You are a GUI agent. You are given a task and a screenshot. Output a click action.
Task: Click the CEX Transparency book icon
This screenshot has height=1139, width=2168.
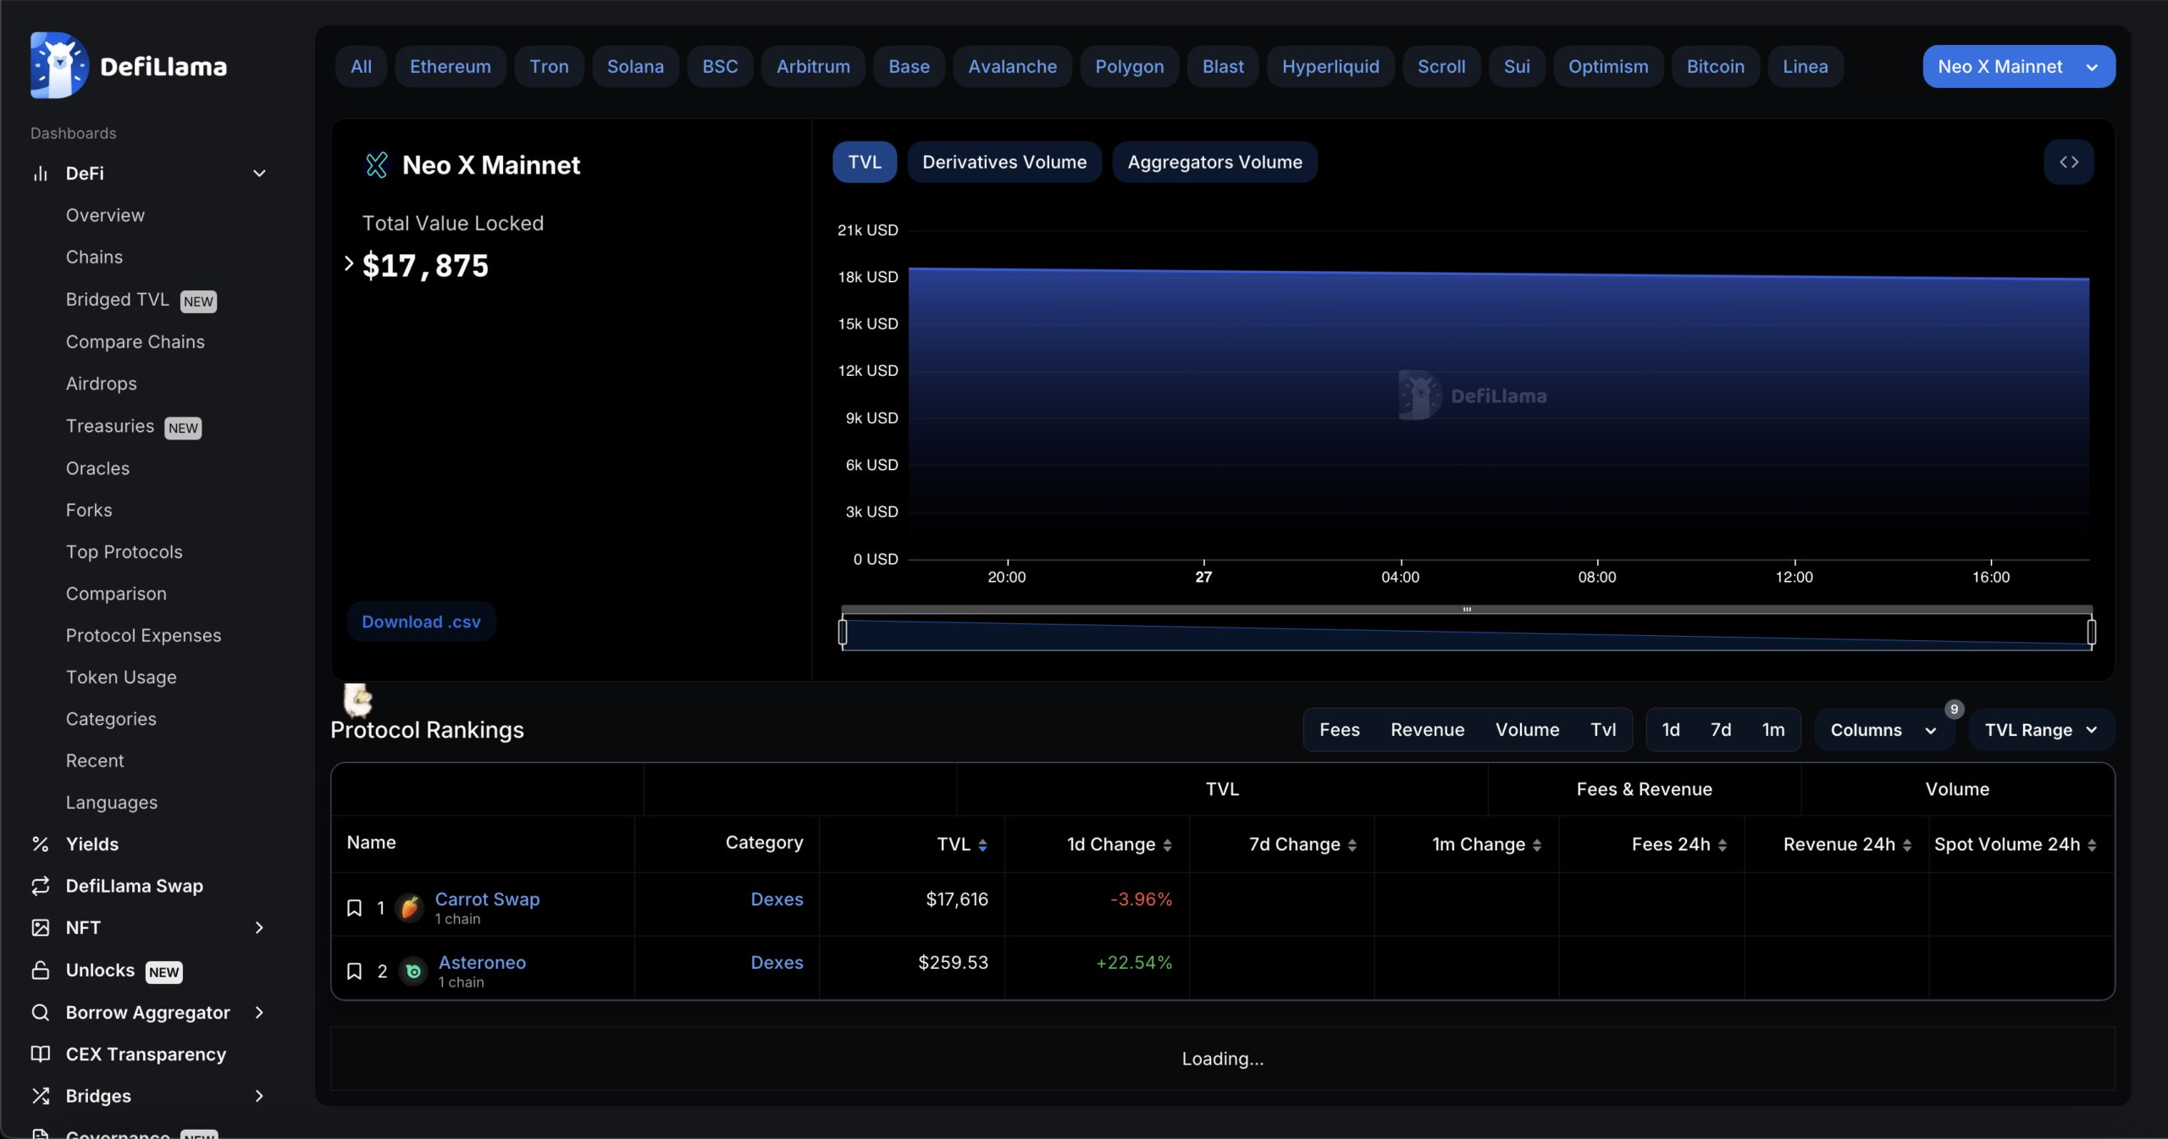tap(40, 1054)
